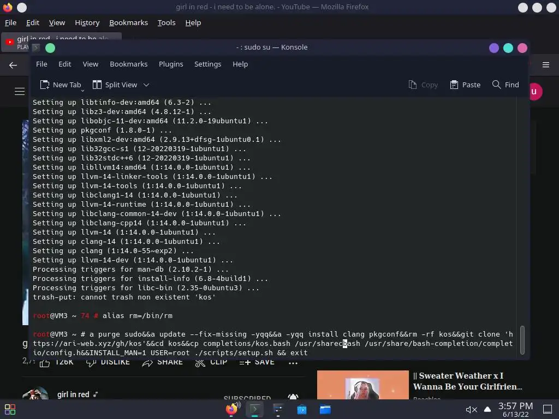Open Firefox hamburger application menu

(545, 65)
